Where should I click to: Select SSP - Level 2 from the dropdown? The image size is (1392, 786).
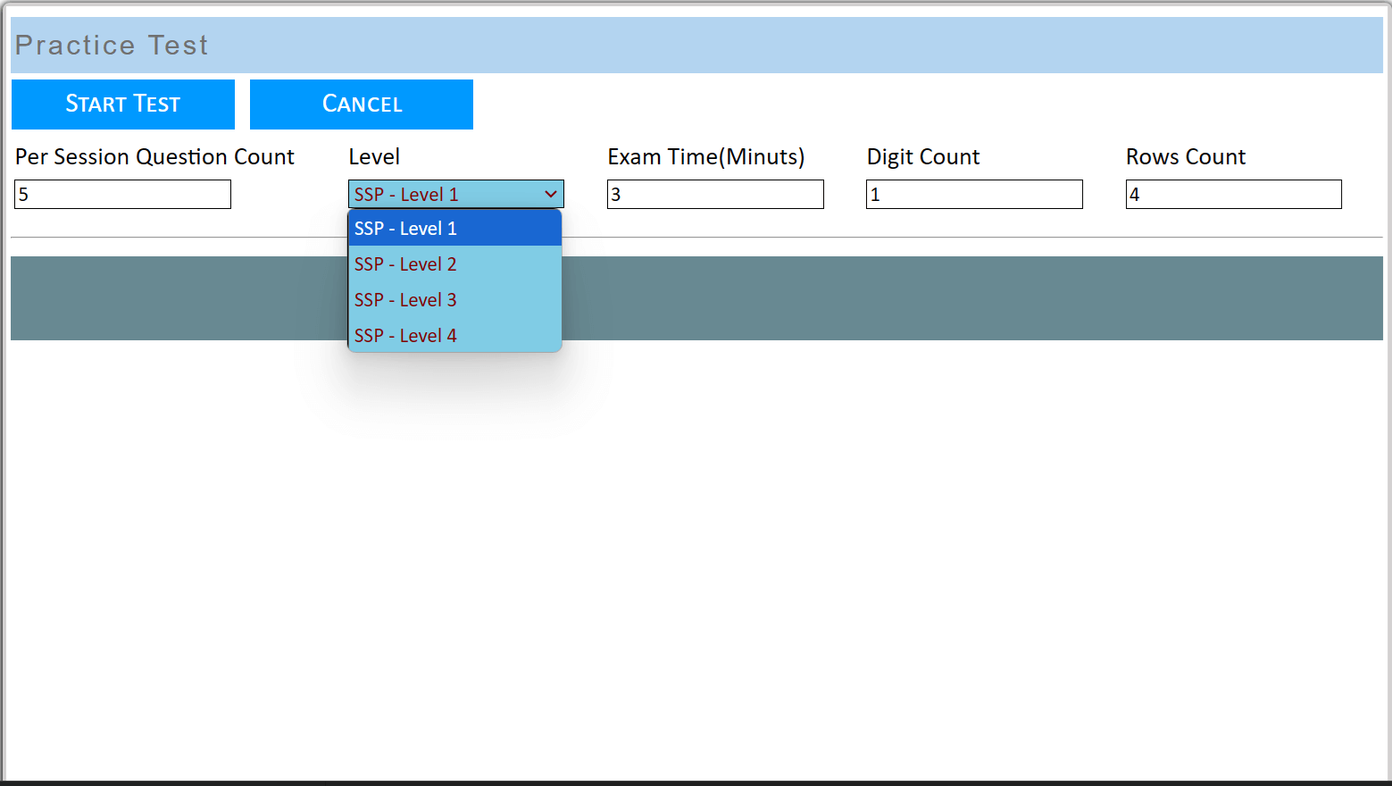click(x=404, y=263)
